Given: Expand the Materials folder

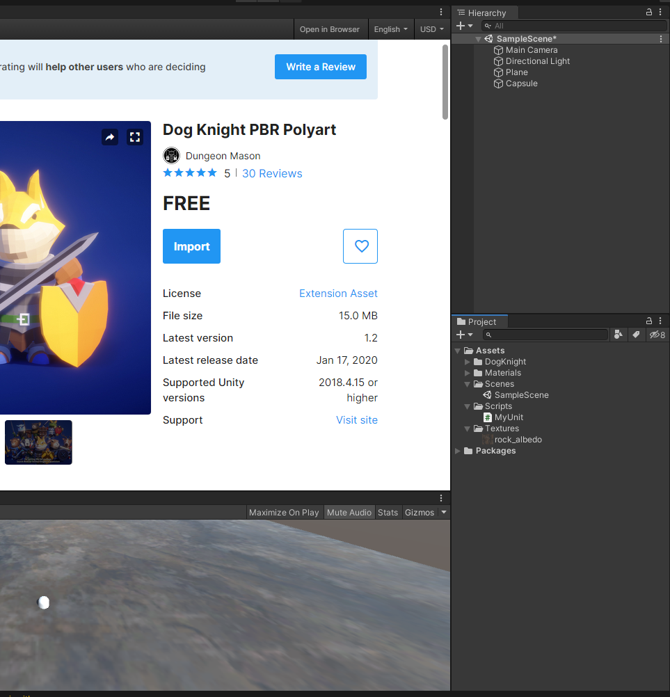Looking at the screenshot, I should (x=468, y=373).
